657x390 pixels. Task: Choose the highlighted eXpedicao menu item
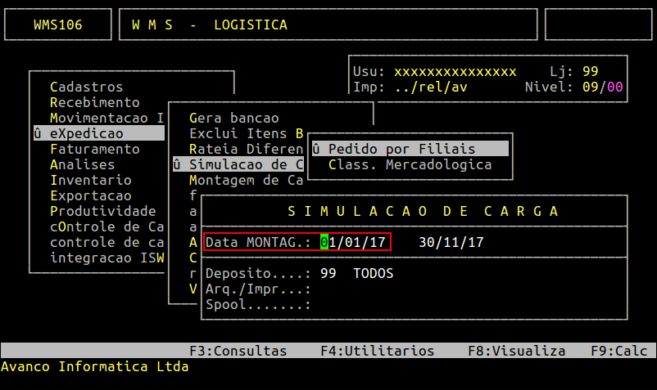(x=99, y=133)
